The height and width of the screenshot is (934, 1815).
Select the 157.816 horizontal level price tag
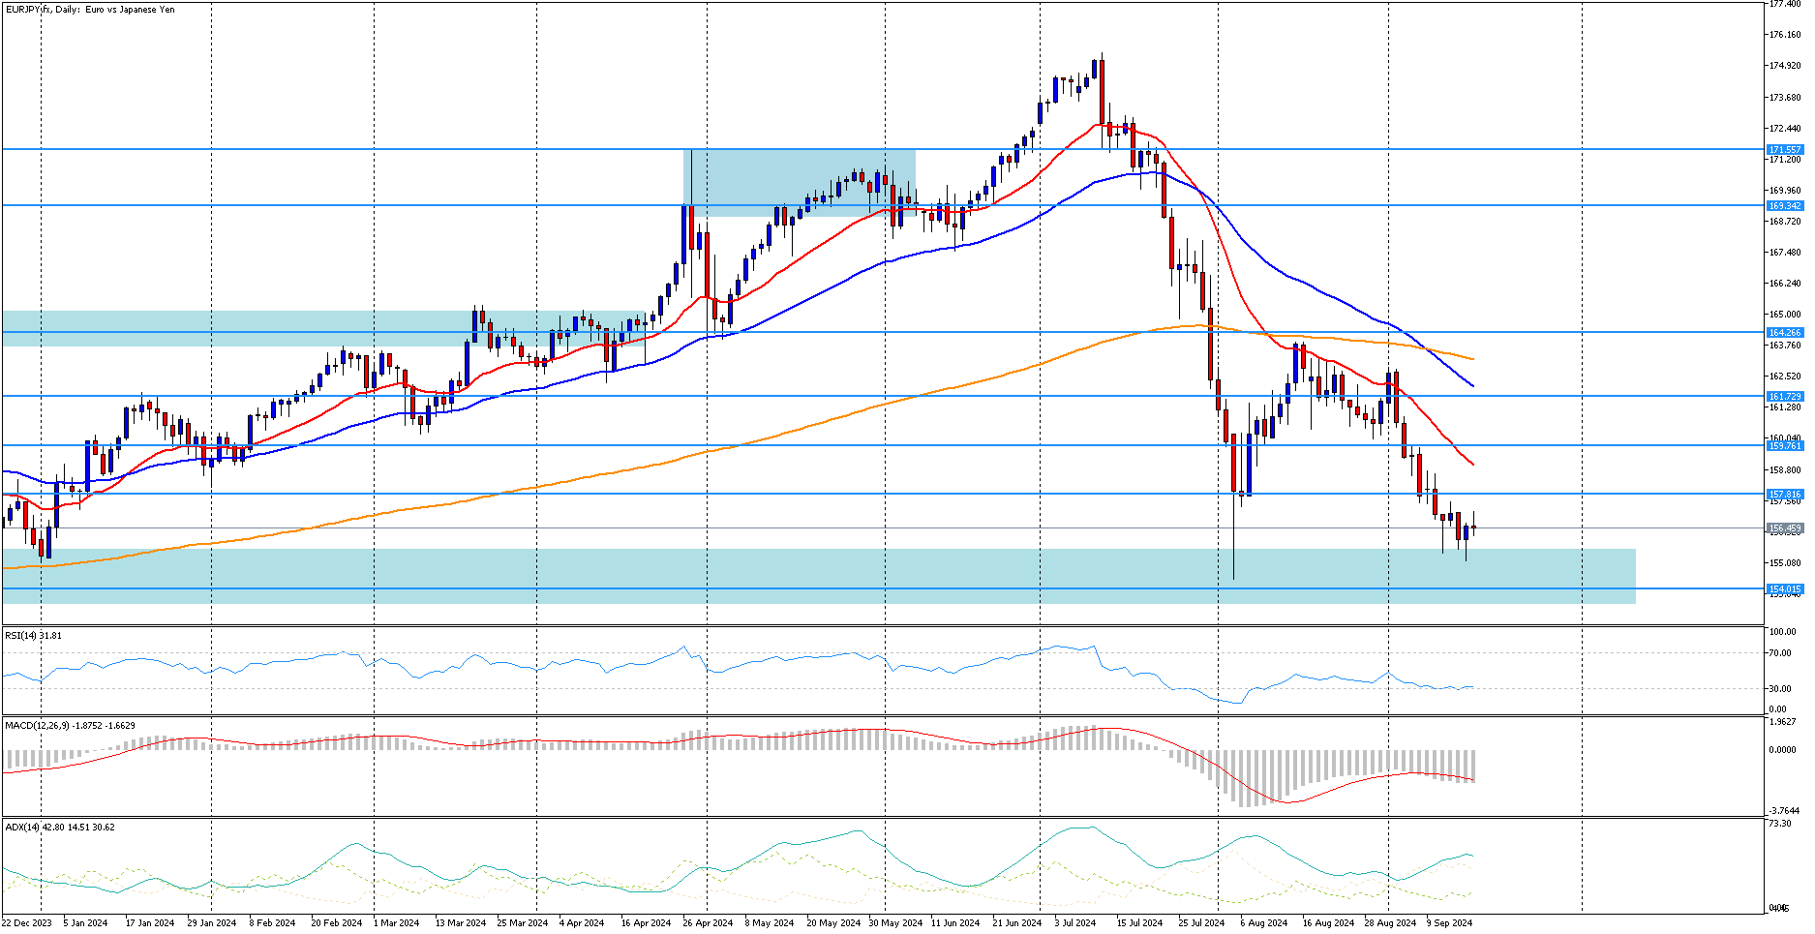pos(1785,495)
